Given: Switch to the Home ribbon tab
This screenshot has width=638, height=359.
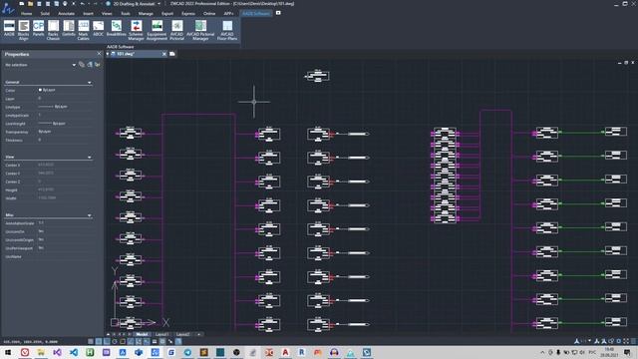Looking at the screenshot, I should pyautogui.click(x=27, y=13).
